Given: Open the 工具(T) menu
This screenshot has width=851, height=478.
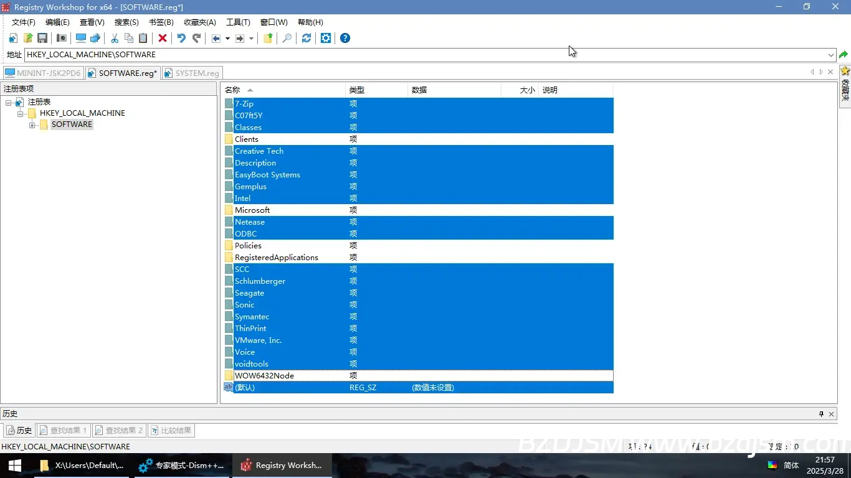Looking at the screenshot, I should pyautogui.click(x=238, y=22).
